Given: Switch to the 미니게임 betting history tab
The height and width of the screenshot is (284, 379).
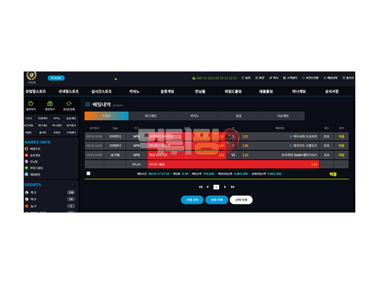Looking at the screenshot, I should (x=150, y=115).
